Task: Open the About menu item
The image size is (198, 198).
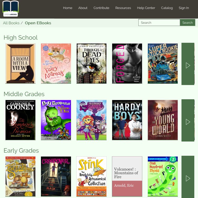Action: click(83, 8)
